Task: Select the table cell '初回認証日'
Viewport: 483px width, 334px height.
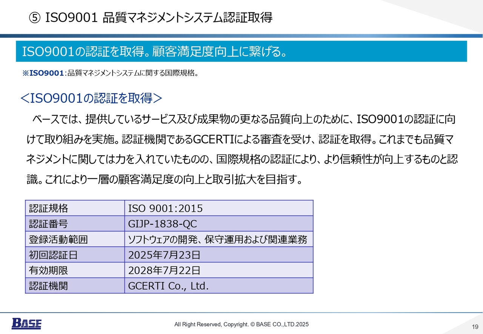Action: coord(75,255)
